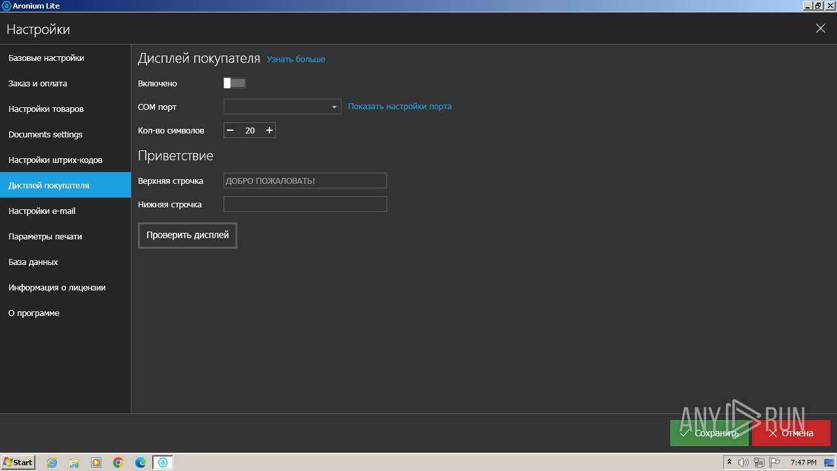Viewport: 837px width, 471px height.
Task: Select the Дисплей покупателя sidebar item
Action: (65, 185)
